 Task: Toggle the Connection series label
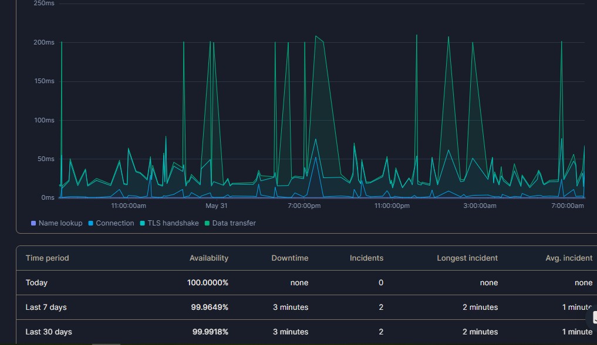[x=114, y=223]
